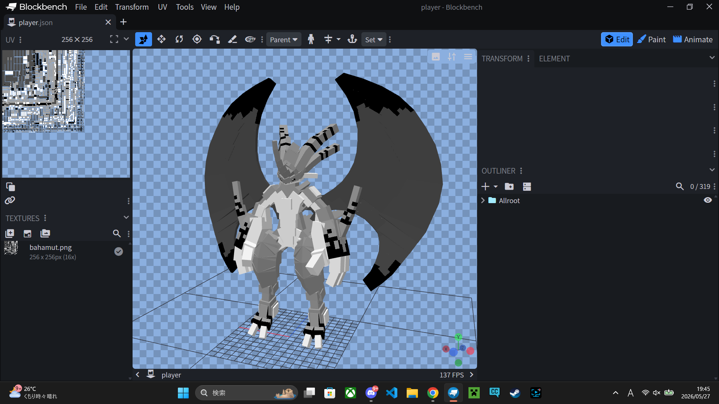Screen dimensions: 719x404
Task: Open the Transform menu in menu bar
Action: coord(132,7)
